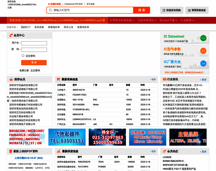The width and height of the screenshot is (216, 171).
Task: Open the 飞弛宏器件 banner advertisement
Action: (67, 137)
